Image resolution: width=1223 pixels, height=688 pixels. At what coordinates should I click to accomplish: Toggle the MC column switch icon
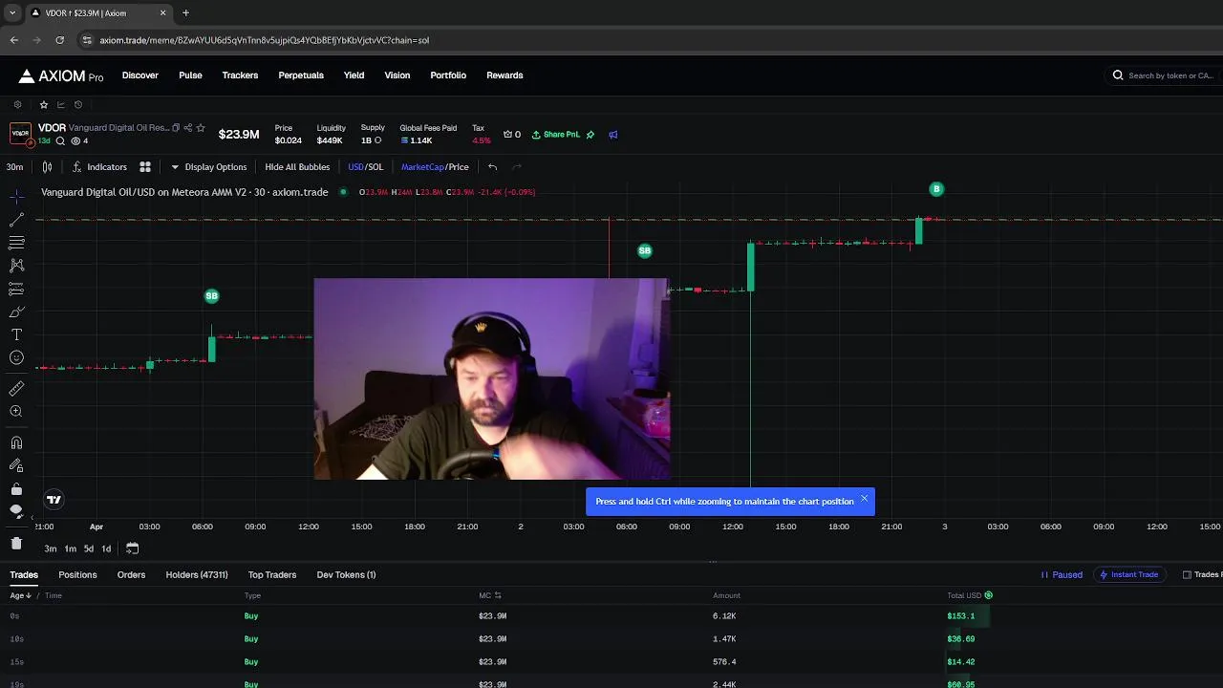coord(498,595)
